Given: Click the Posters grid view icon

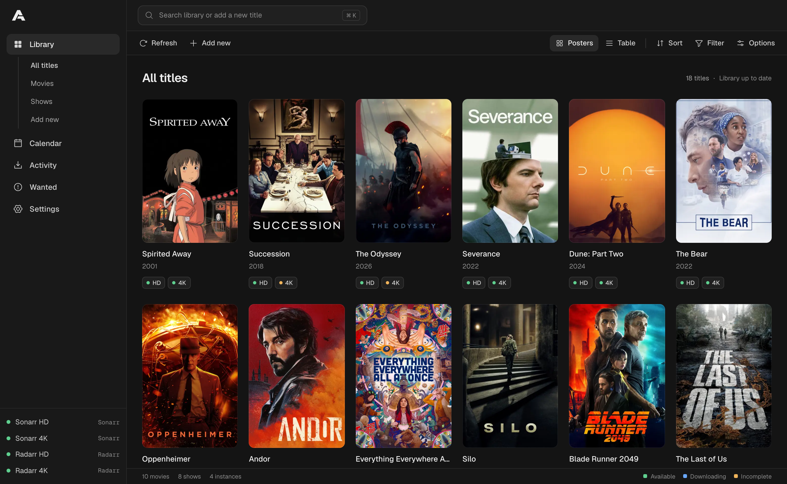Looking at the screenshot, I should pos(559,43).
